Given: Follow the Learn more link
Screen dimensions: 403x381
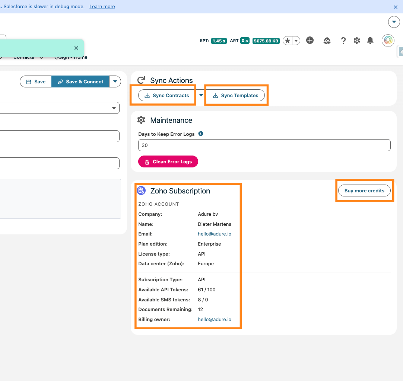Looking at the screenshot, I should tap(102, 7).
